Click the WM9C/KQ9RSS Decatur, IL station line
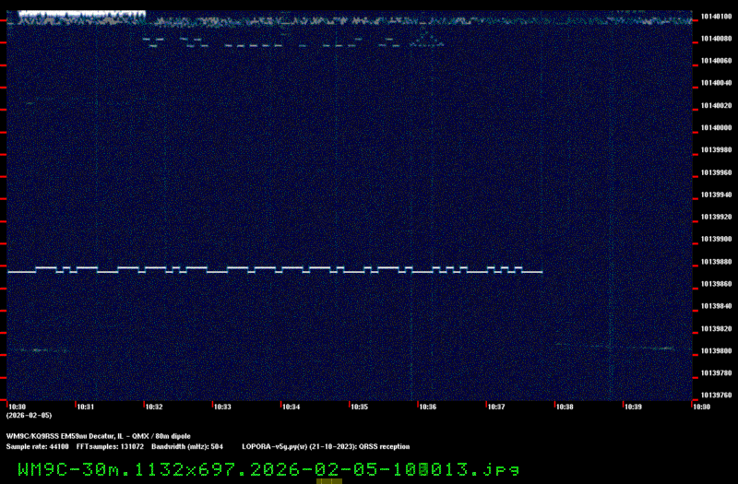 pyautogui.click(x=99, y=436)
